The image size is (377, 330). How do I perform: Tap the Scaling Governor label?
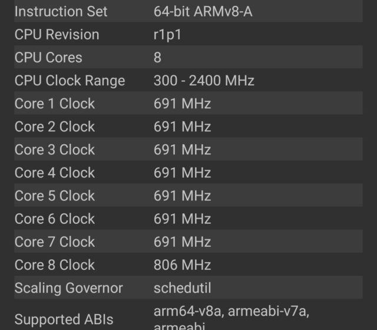pos(68,288)
